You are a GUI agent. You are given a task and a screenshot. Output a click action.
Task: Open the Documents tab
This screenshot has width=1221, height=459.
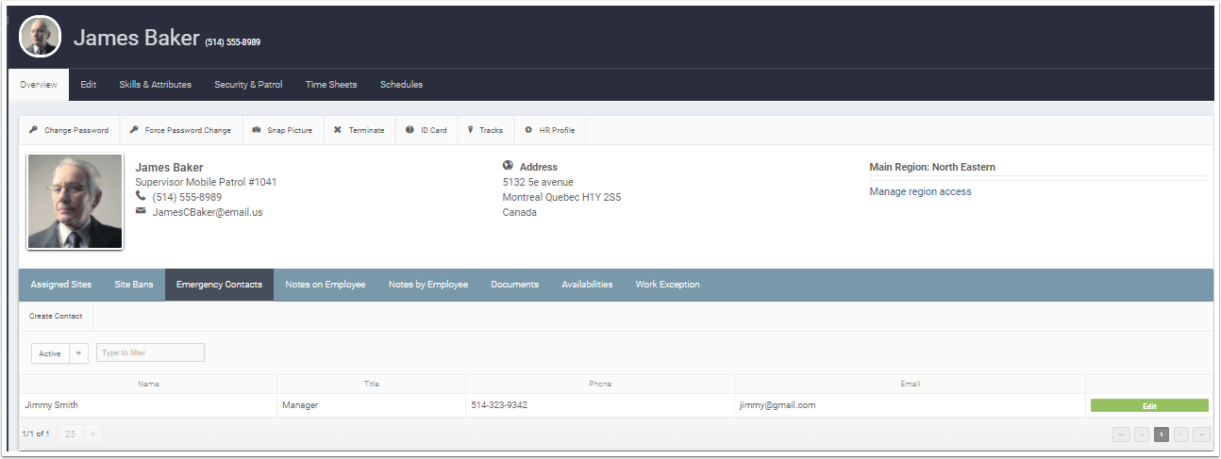pyautogui.click(x=515, y=285)
